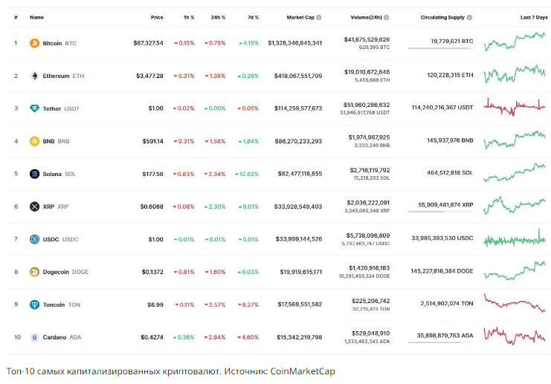Click the USDC blue logo icon

click(34, 239)
